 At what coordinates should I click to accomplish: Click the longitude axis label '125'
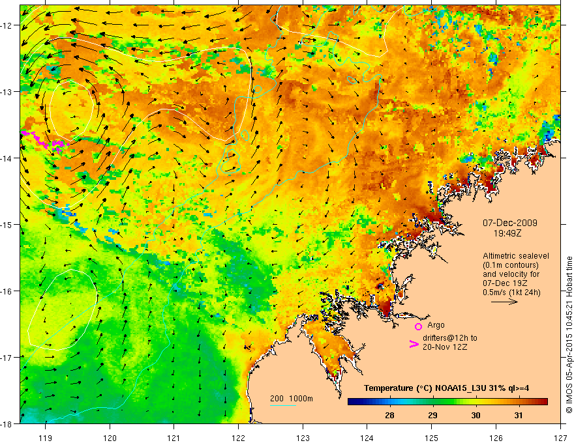pyautogui.click(x=432, y=438)
